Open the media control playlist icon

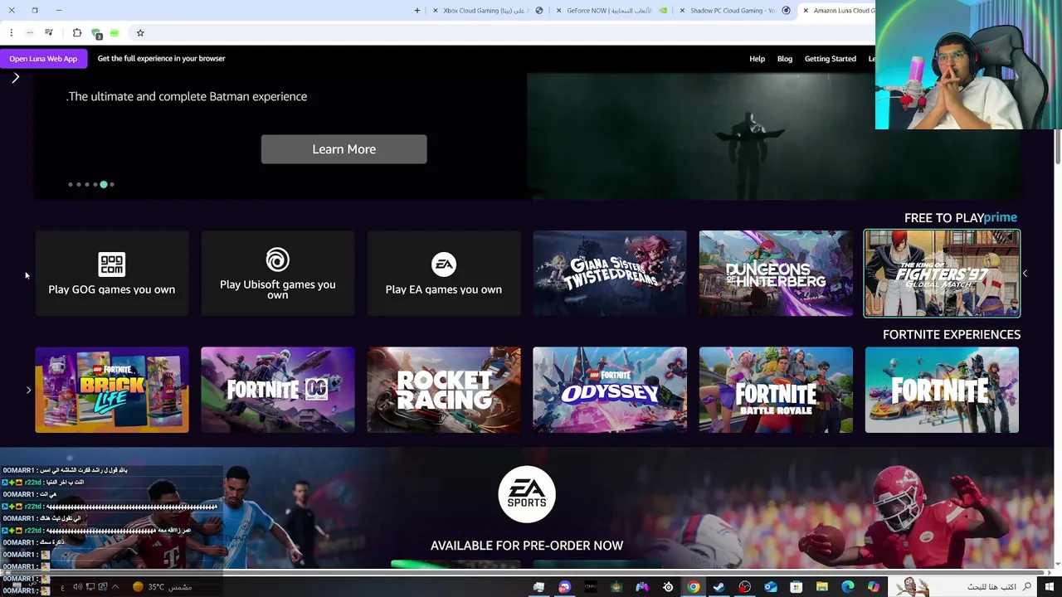pyautogui.click(x=49, y=33)
